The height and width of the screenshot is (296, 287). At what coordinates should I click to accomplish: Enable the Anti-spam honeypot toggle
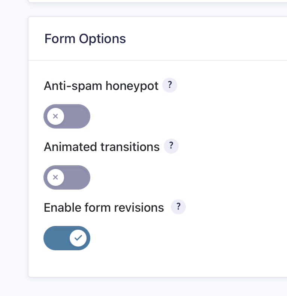(67, 116)
